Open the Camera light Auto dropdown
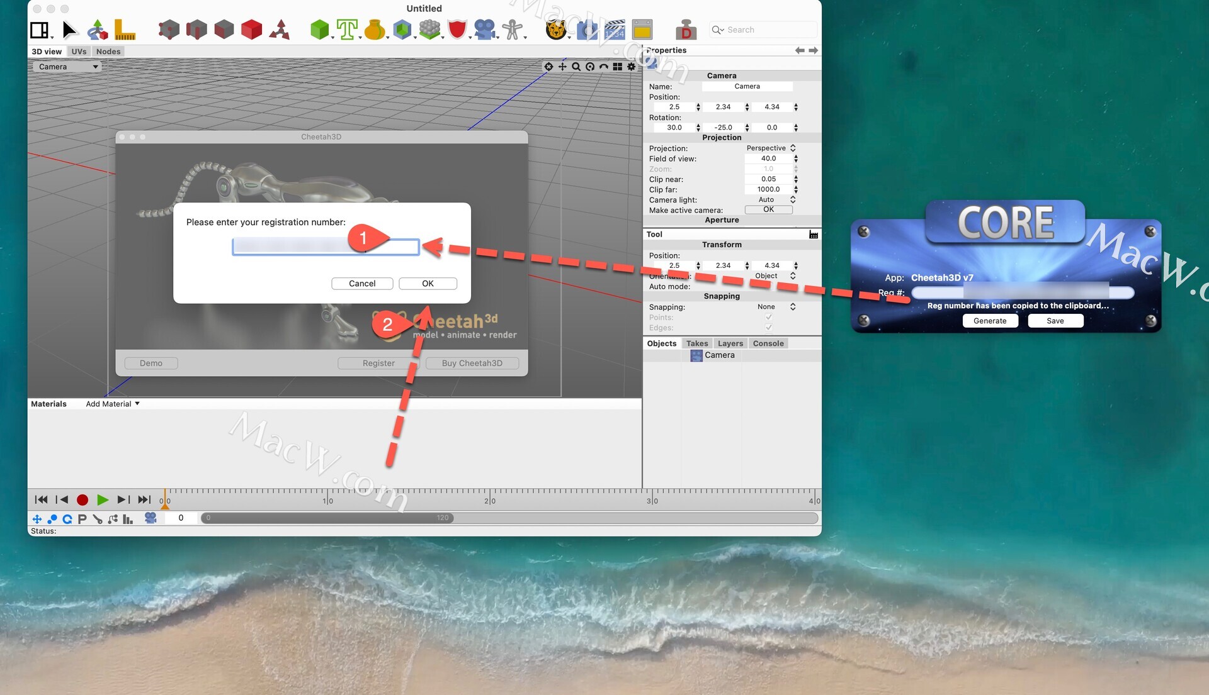This screenshot has width=1209, height=695. pyautogui.click(x=771, y=200)
